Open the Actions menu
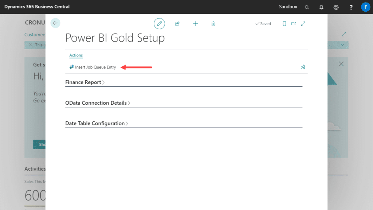 tap(76, 55)
